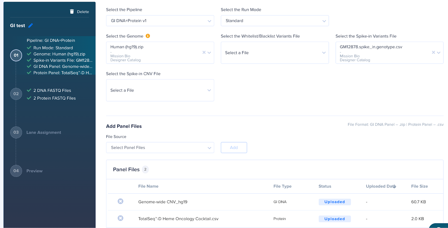The height and width of the screenshot is (228, 448).
Task: Click the Add button
Action: coord(234,148)
